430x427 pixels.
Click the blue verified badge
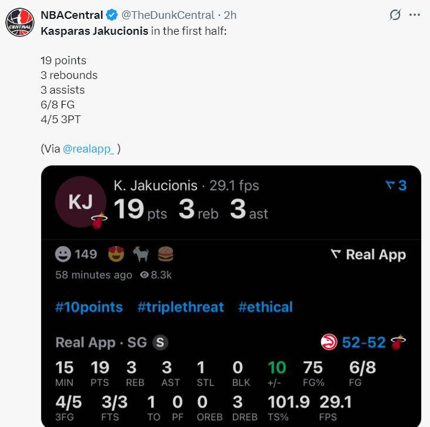pyautogui.click(x=112, y=15)
